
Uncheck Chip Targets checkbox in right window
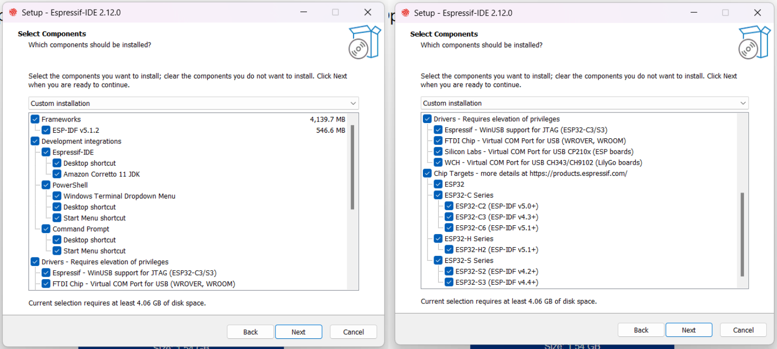[x=427, y=173]
